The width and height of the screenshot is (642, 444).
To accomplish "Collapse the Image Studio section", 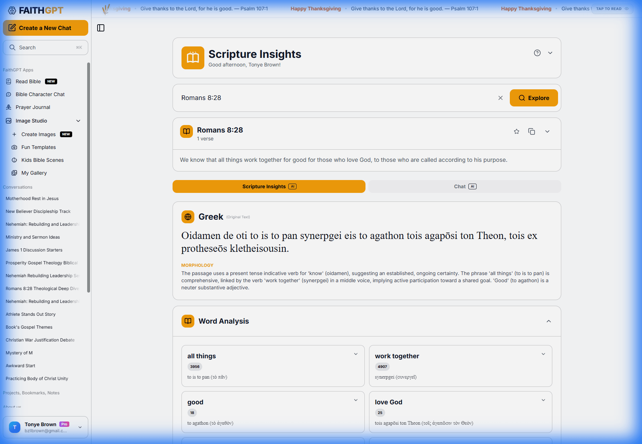I will coord(78,121).
